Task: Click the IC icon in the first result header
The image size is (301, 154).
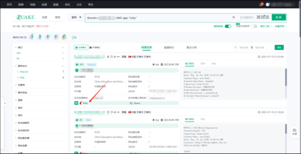Action: pyautogui.click(x=115, y=57)
